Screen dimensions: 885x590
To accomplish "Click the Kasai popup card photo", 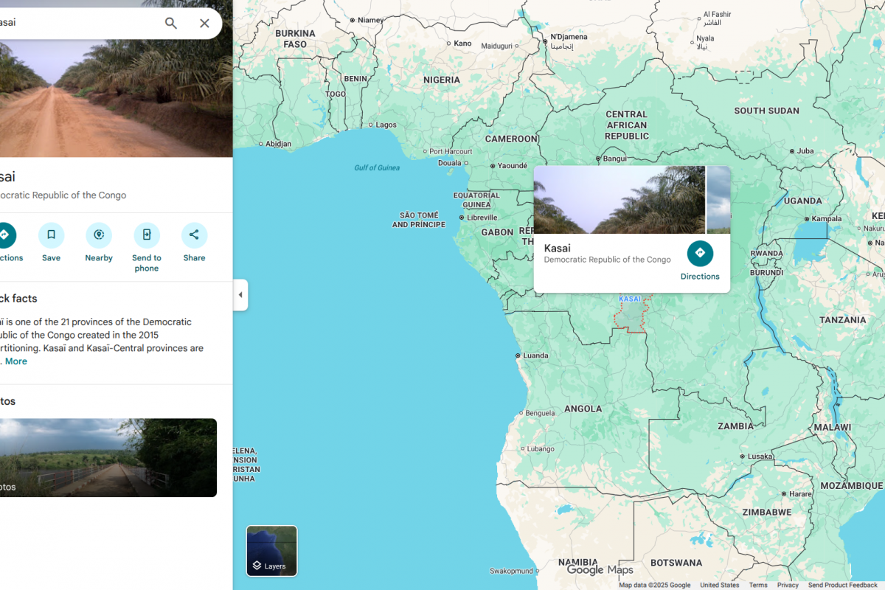I will [619, 200].
